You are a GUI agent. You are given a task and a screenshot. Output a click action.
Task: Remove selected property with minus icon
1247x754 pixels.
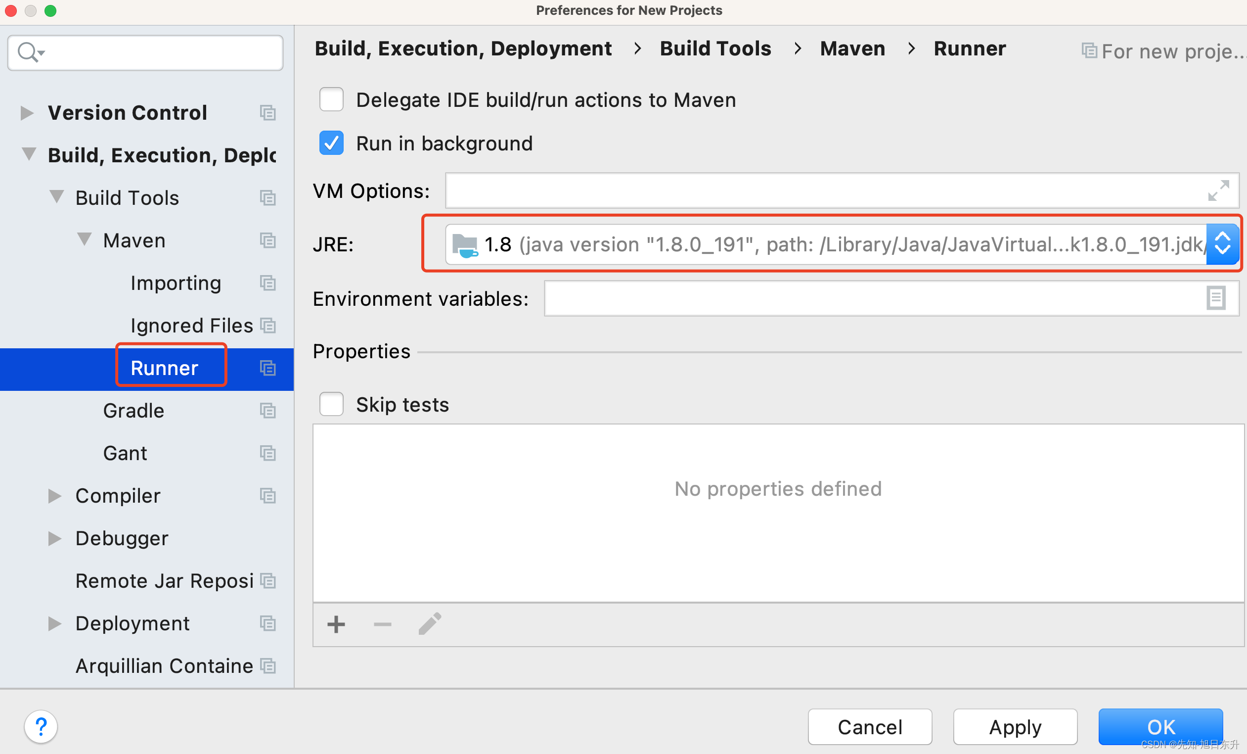coord(383,624)
